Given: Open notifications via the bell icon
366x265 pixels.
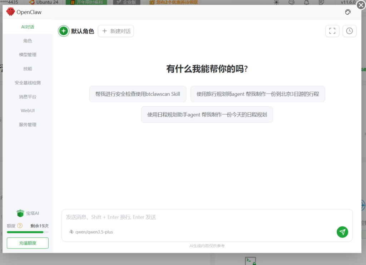Looking at the screenshot, I should [306, 2].
